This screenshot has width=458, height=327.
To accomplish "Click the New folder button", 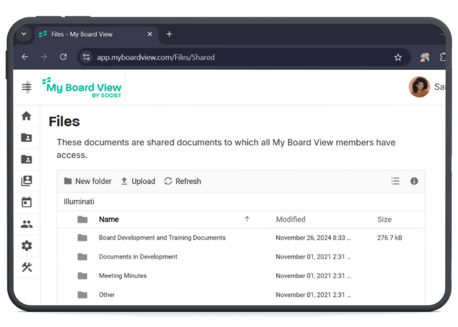I will coord(88,181).
